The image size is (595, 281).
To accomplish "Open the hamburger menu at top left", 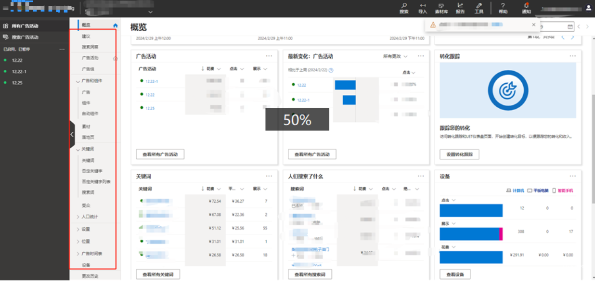I will 5,8.
